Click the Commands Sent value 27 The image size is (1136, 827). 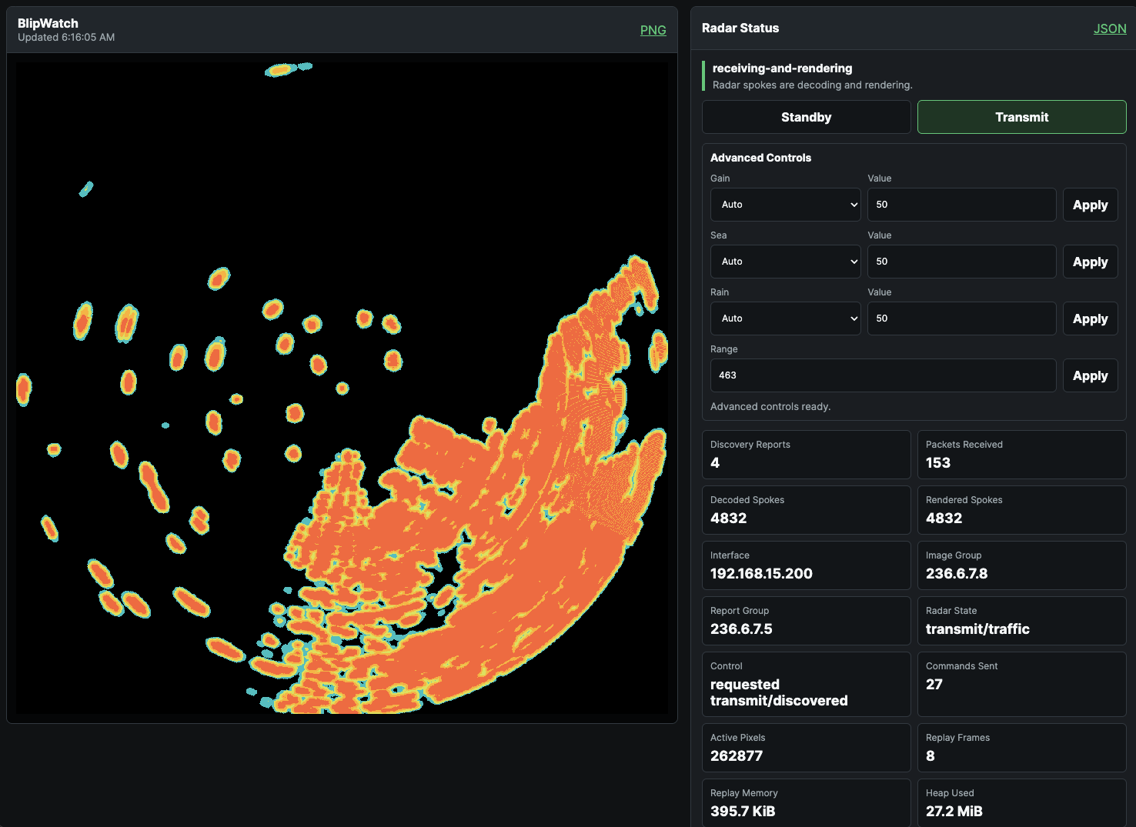[934, 684]
